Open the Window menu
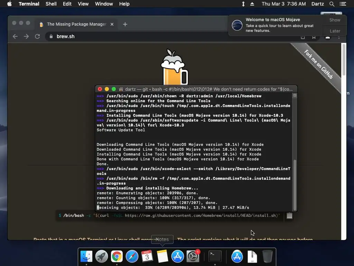The image size is (354, 266). [x=104, y=4]
